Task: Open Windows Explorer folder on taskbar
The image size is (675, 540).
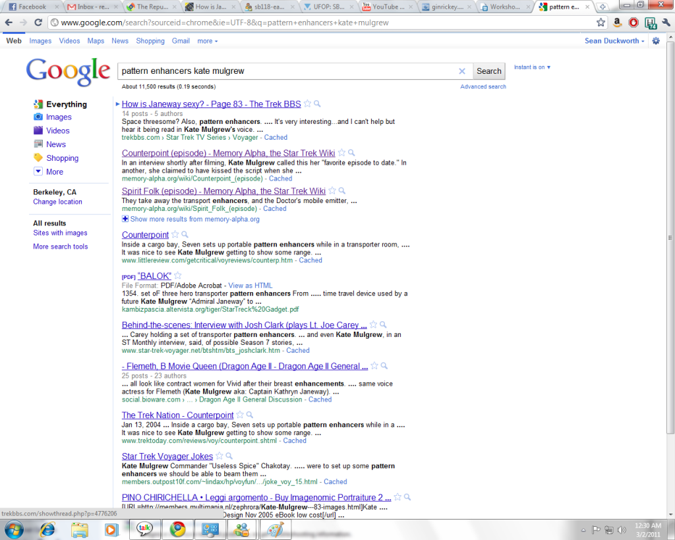Action: 79,529
